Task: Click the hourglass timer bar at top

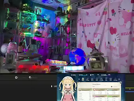Action: (x=83, y=75)
